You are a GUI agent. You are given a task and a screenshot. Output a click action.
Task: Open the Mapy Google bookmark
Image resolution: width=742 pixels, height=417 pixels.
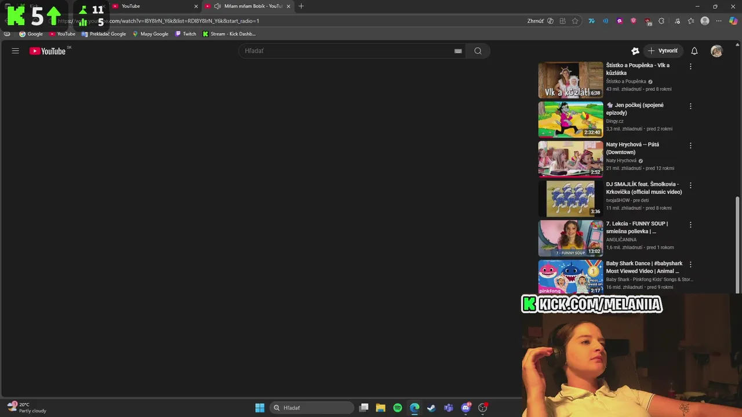[x=150, y=34]
